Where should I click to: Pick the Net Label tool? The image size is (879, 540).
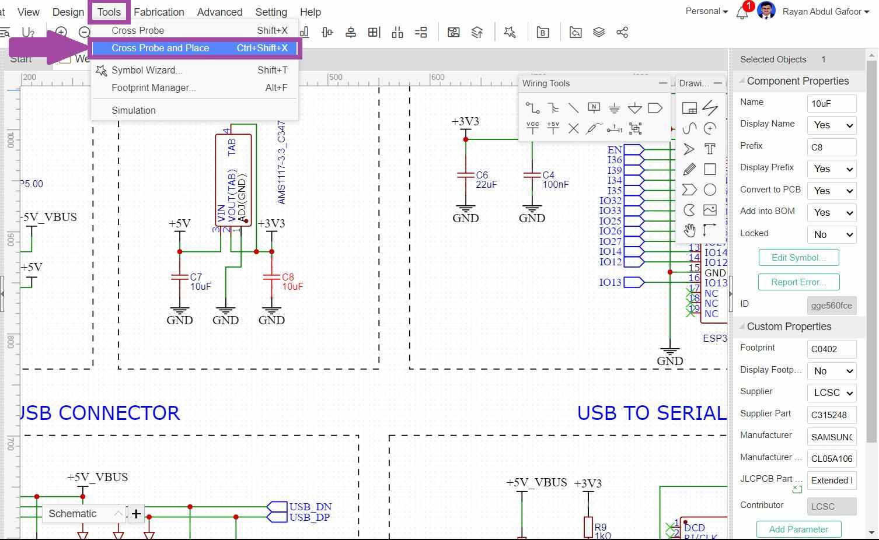point(594,108)
